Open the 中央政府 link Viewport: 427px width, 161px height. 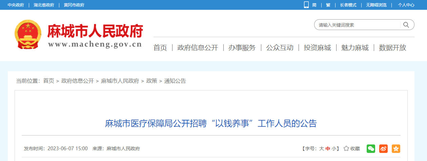point(16,5)
